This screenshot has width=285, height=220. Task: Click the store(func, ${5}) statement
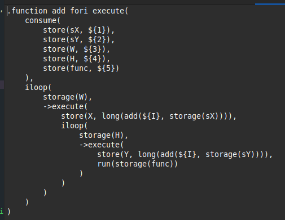point(81,68)
